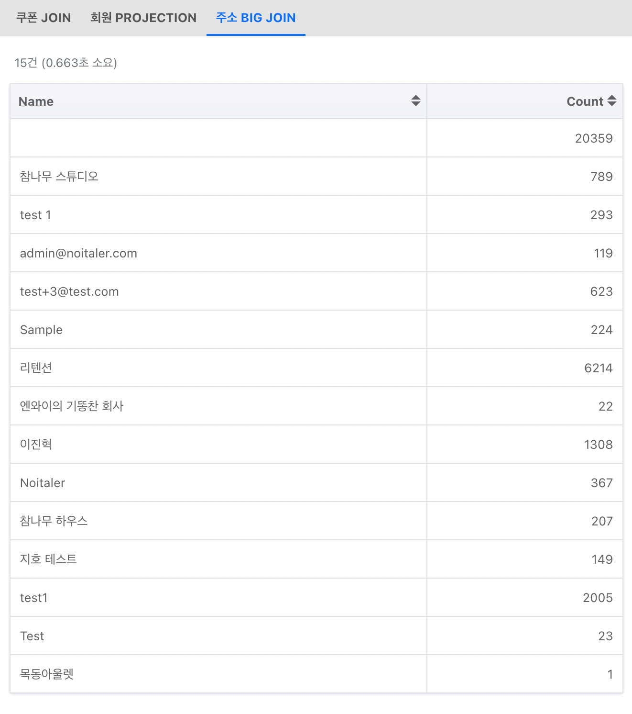Select 엔와이의 기똥찬 회사 row
Image resolution: width=632 pixels, height=714 pixels.
tap(72, 406)
